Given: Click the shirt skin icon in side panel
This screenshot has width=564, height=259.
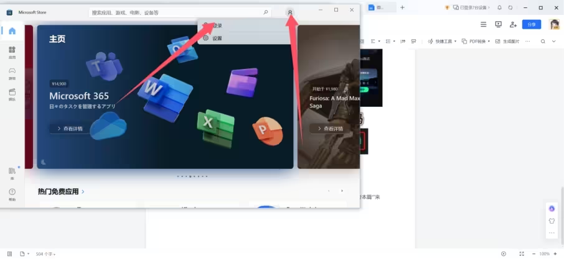Looking at the screenshot, I should (552, 221).
